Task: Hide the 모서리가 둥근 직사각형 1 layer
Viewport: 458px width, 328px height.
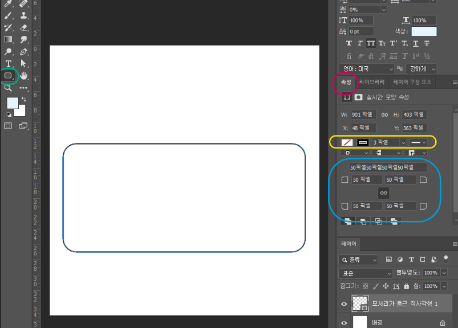Action: (344, 304)
